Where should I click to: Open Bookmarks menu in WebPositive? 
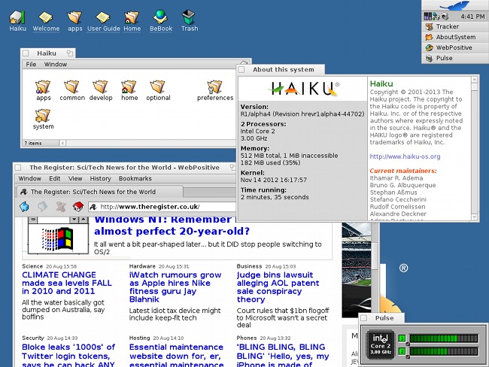click(135, 178)
